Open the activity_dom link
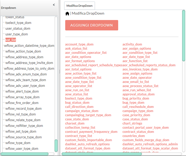 [132, 44]
